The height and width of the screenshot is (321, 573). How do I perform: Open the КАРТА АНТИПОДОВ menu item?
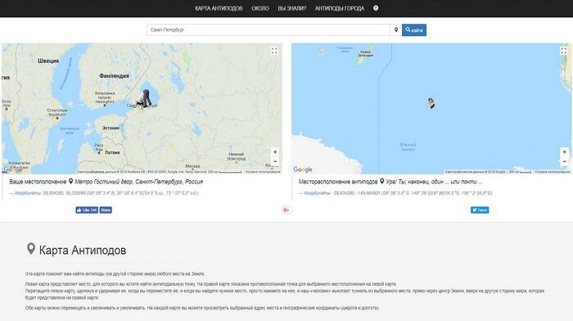[219, 8]
